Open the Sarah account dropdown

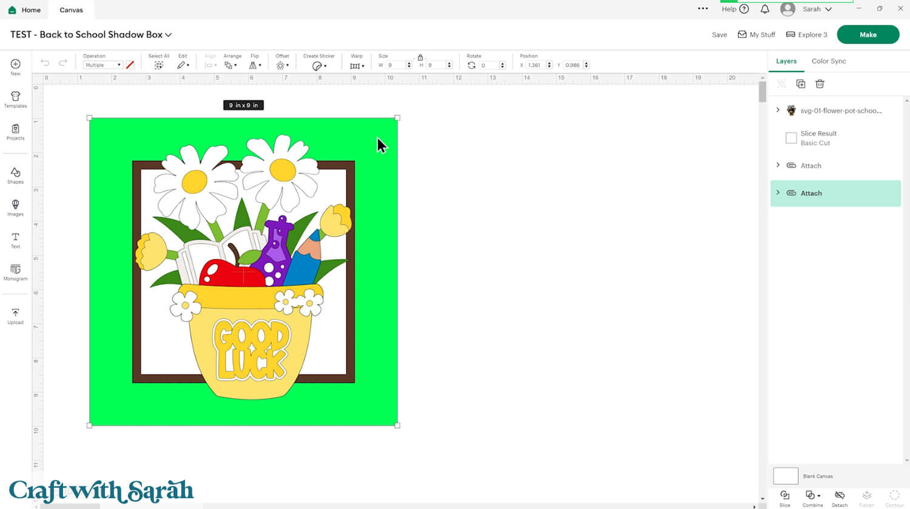817,9
